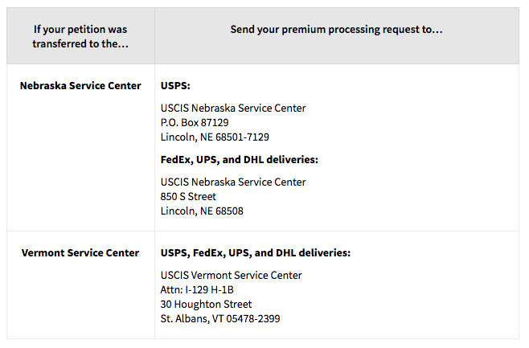Click the '30 Houghton Street' address line
This screenshot has width=529, height=348.
206,304
